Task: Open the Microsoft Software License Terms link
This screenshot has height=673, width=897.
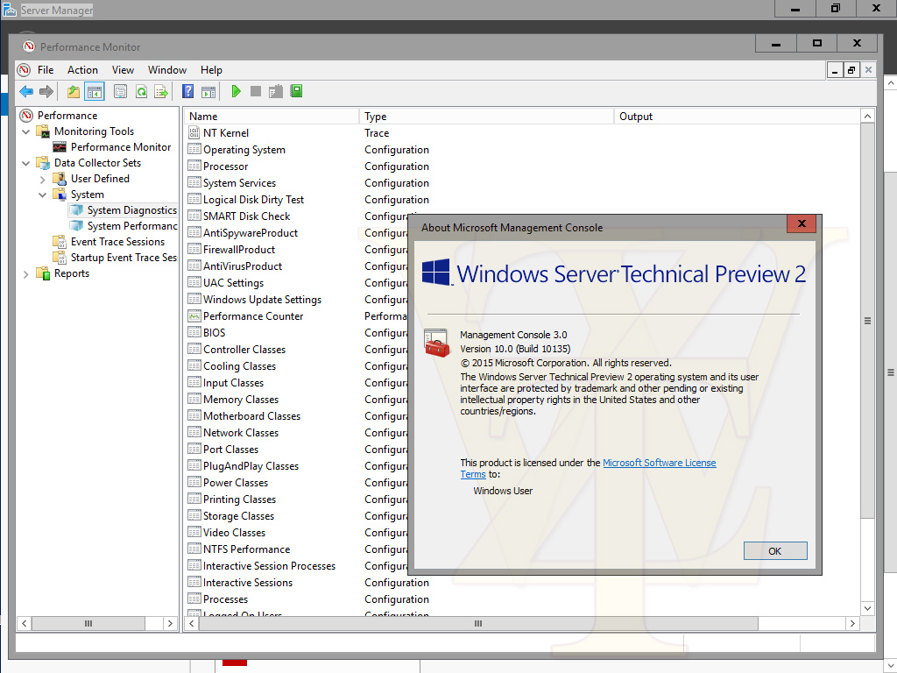Action: pyautogui.click(x=659, y=462)
